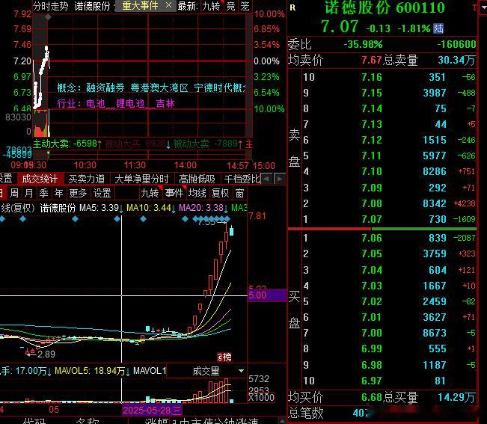487x424 pixels.
Task: Click the MA20: 3.38 indicator label
Action: pos(201,208)
